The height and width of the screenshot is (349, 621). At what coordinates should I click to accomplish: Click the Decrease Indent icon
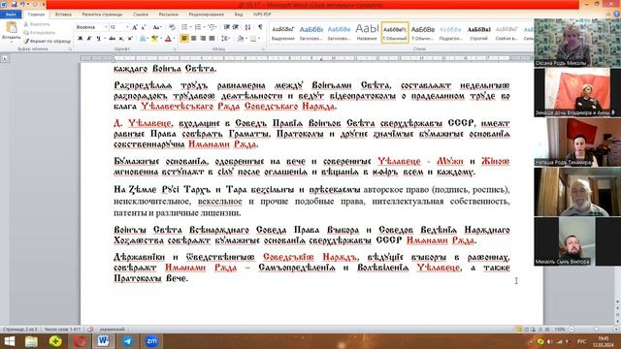coord(226,27)
